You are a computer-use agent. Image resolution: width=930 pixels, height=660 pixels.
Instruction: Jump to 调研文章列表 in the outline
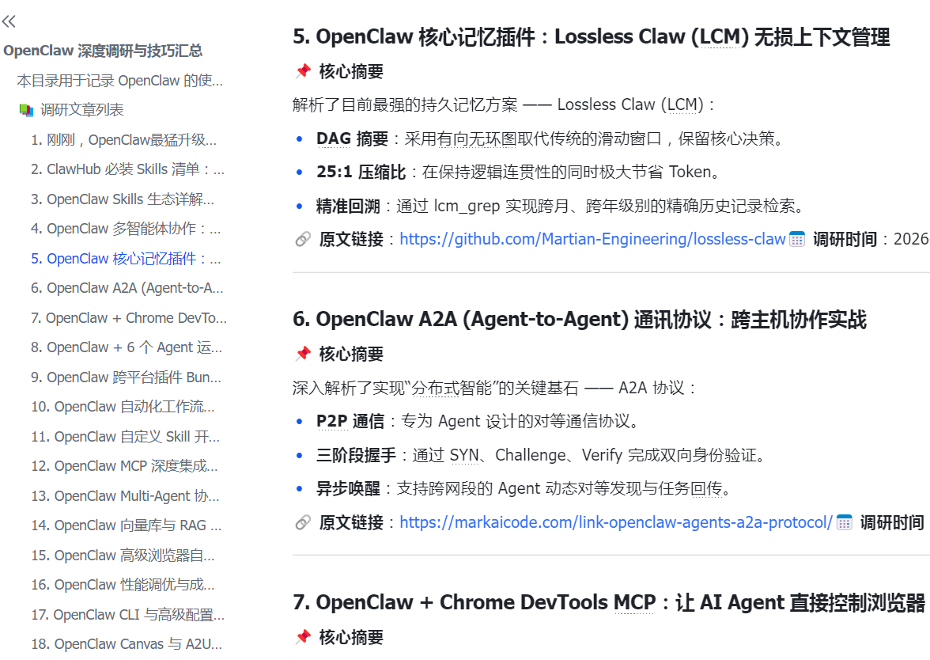(x=82, y=110)
